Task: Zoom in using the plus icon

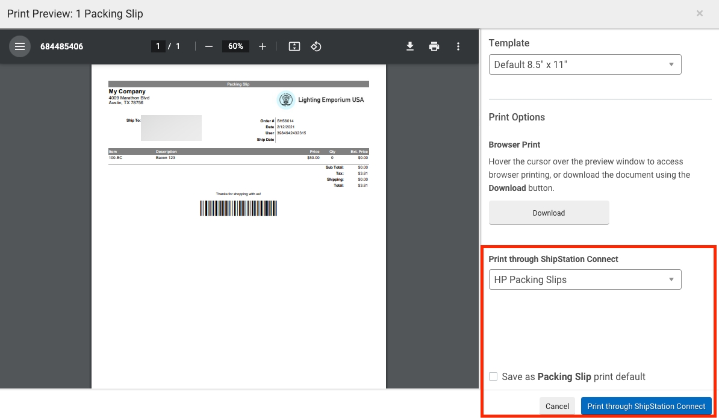Action: click(x=262, y=46)
